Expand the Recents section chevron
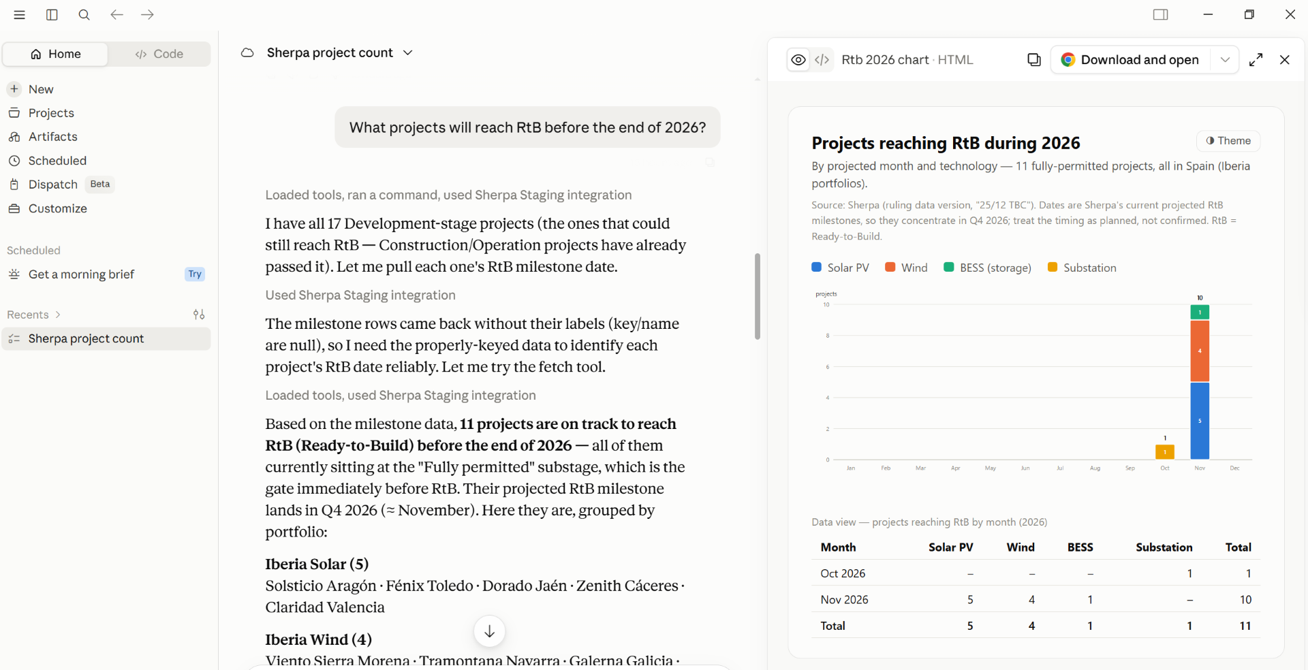Image resolution: width=1308 pixels, height=670 pixels. click(58, 315)
